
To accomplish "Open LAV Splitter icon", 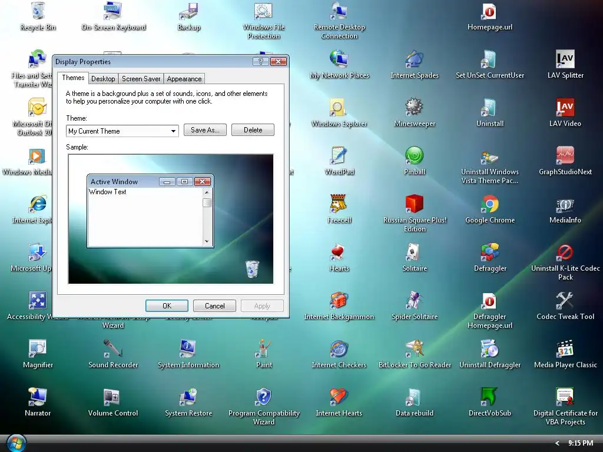I will click(565, 59).
